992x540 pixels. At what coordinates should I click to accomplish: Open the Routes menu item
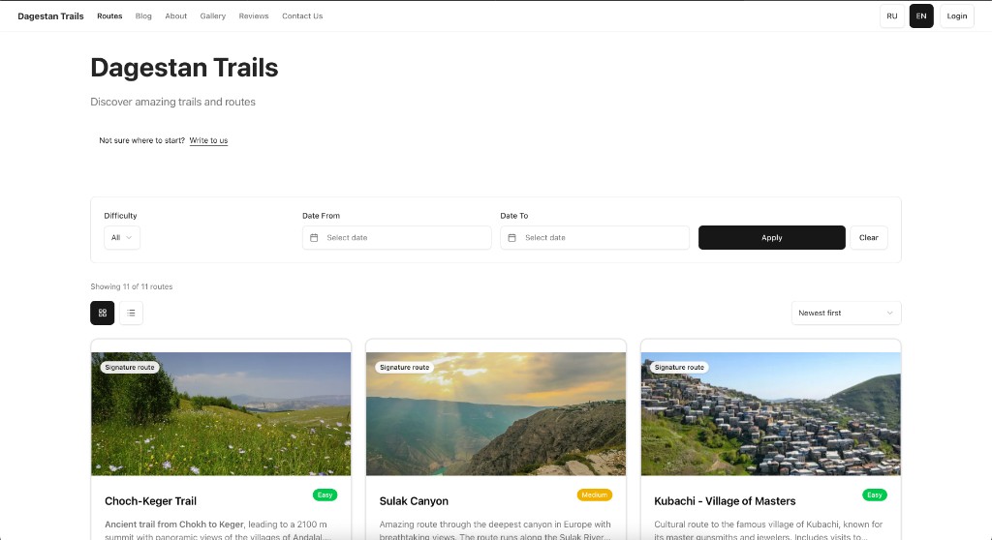(x=109, y=16)
